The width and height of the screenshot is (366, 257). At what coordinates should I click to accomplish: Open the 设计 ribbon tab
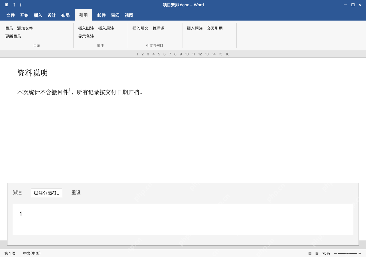52,15
